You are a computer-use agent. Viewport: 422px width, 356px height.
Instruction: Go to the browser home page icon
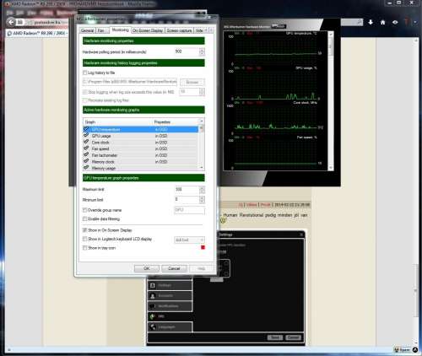tap(383, 22)
